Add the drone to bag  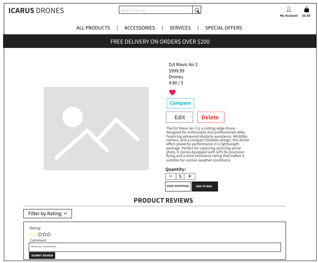pos(205,186)
